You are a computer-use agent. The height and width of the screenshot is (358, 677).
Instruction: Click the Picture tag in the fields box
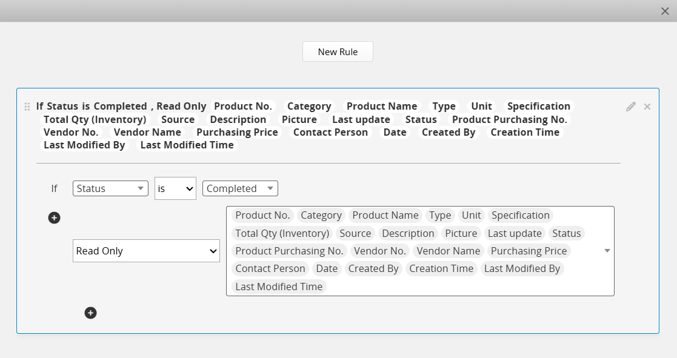tap(461, 233)
